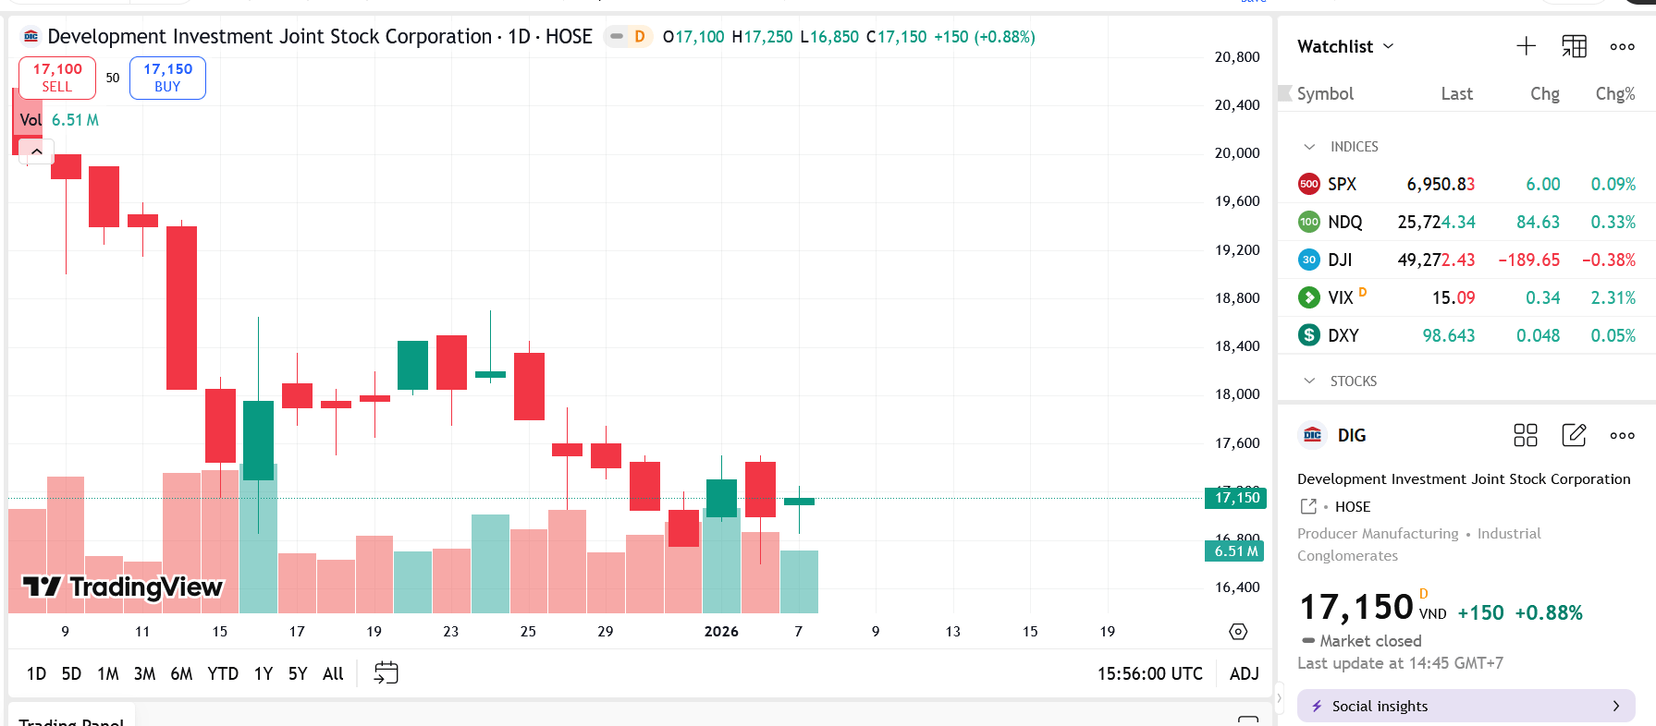The height and width of the screenshot is (726, 1656).
Task: Open the Watchlist dropdown
Action: point(1345,46)
